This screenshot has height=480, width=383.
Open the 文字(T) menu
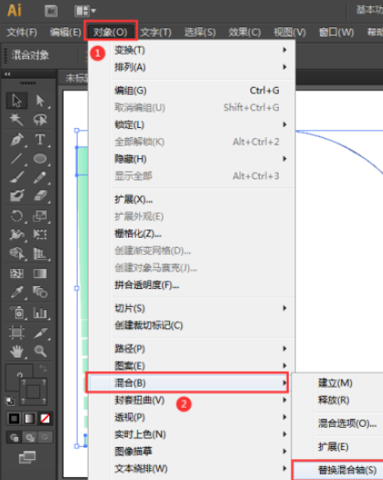pos(155,32)
